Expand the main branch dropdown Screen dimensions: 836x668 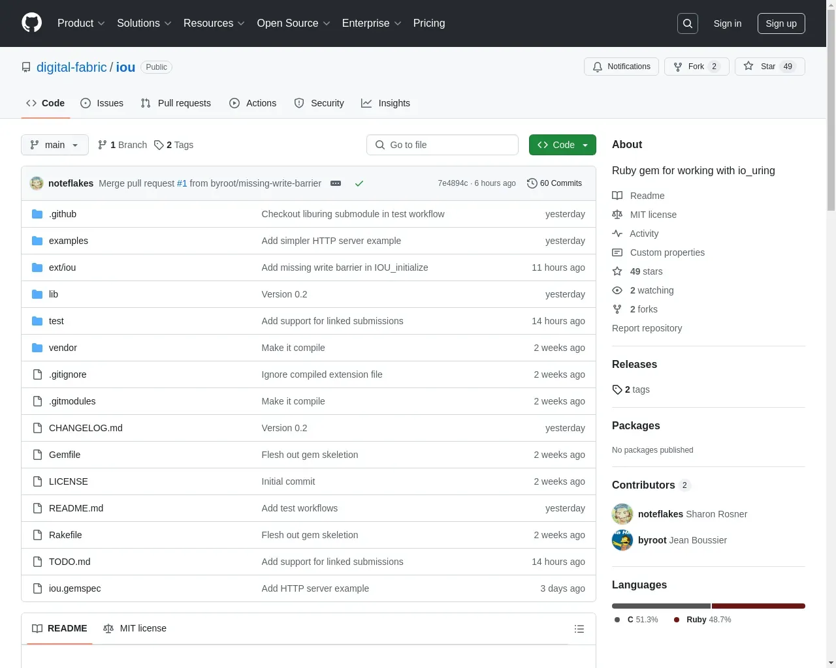pos(54,145)
